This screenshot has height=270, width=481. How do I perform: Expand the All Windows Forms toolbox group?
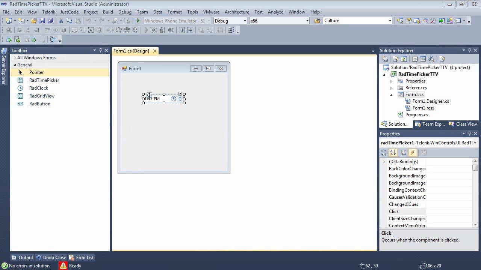(x=15, y=58)
